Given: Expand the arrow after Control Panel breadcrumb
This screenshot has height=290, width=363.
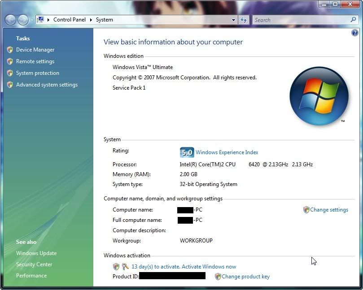Looking at the screenshot, I should pos(91,20).
